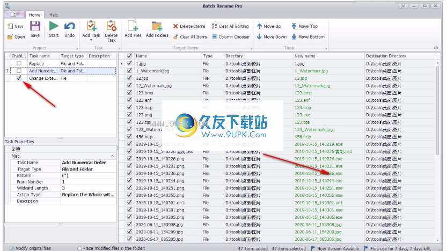Click the New Version Available flag
The image size is (446, 251).
[x=313, y=248]
